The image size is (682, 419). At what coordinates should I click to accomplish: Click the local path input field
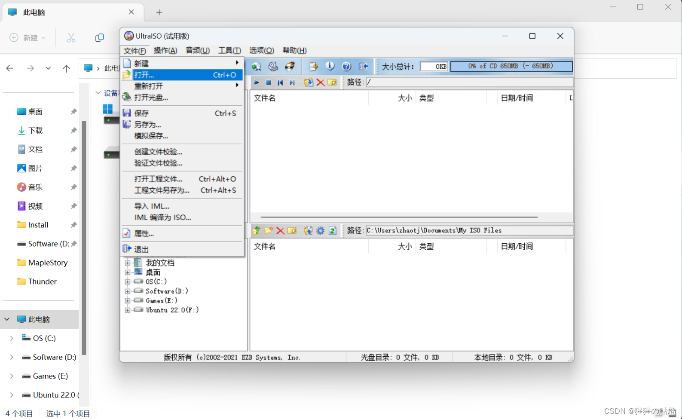[x=470, y=231]
